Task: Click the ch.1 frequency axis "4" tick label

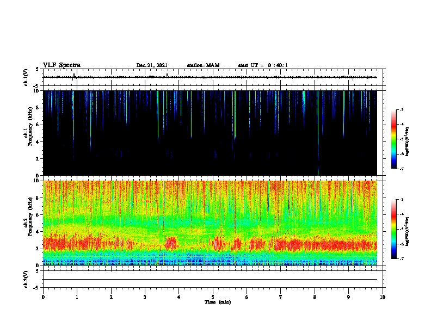Action: (x=38, y=142)
